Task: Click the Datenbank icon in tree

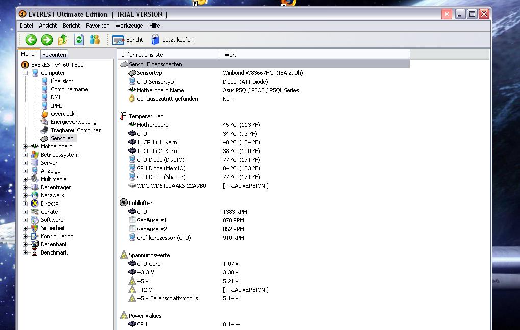Action: coord(35,244)
